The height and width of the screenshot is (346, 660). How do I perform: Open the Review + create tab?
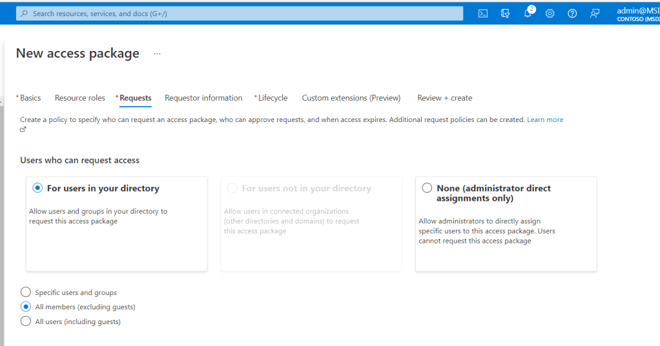pyautogui.click(x=444, y=98)
